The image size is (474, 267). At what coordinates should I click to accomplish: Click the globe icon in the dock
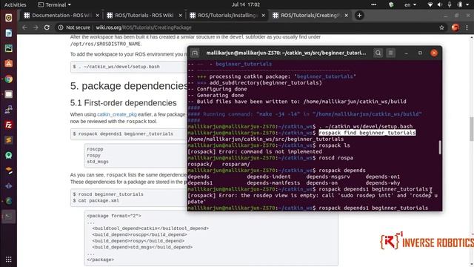pos(8,201)
